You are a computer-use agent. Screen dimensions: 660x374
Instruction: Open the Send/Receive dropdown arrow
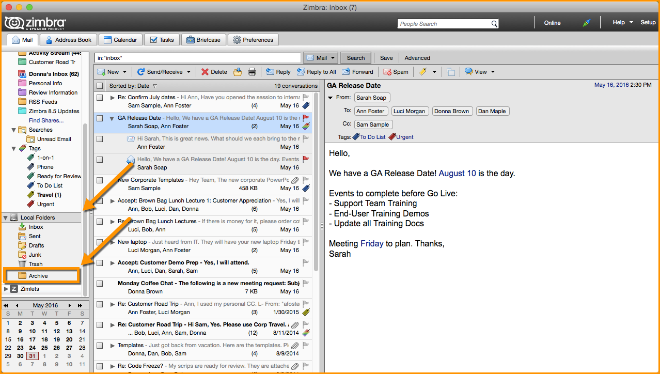point(189,72)
